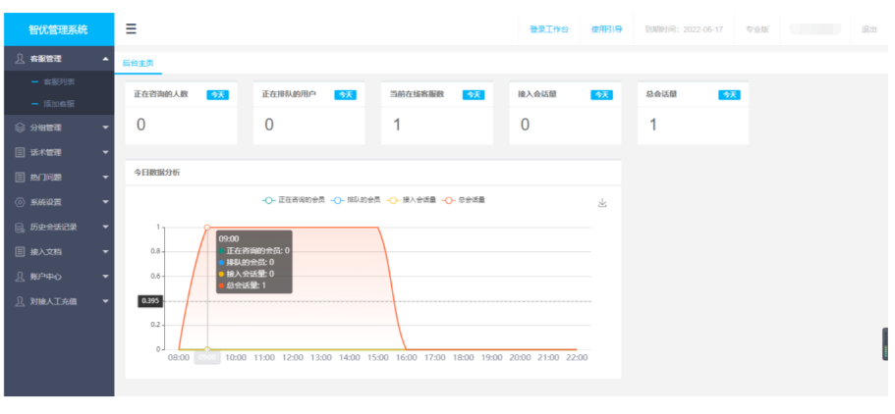
Task: Open the 客服列表 submenu item
Action: tap(58, 82)
